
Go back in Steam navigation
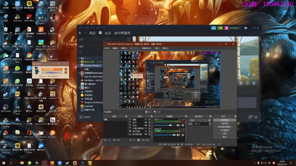pos(80,33)
